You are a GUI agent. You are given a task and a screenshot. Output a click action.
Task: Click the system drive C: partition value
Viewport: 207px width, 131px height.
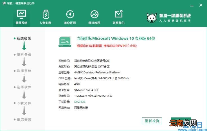tap(92, 61)
